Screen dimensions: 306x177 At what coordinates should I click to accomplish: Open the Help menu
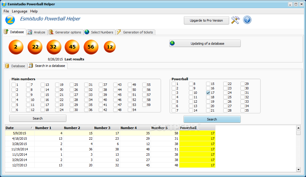pyautogui.click(x=34, y=11)
